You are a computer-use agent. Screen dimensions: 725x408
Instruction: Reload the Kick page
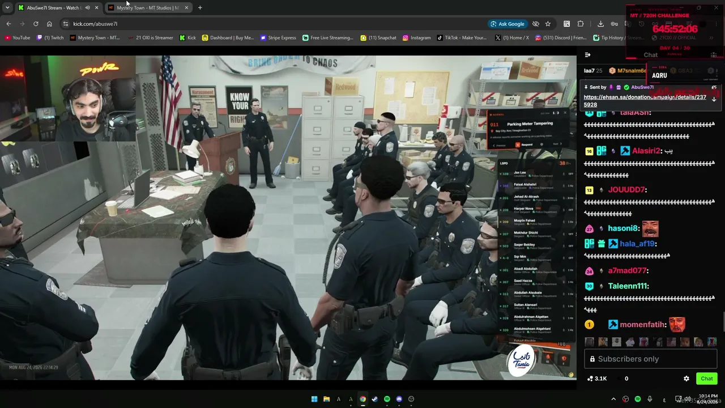[x=36, y=24]
